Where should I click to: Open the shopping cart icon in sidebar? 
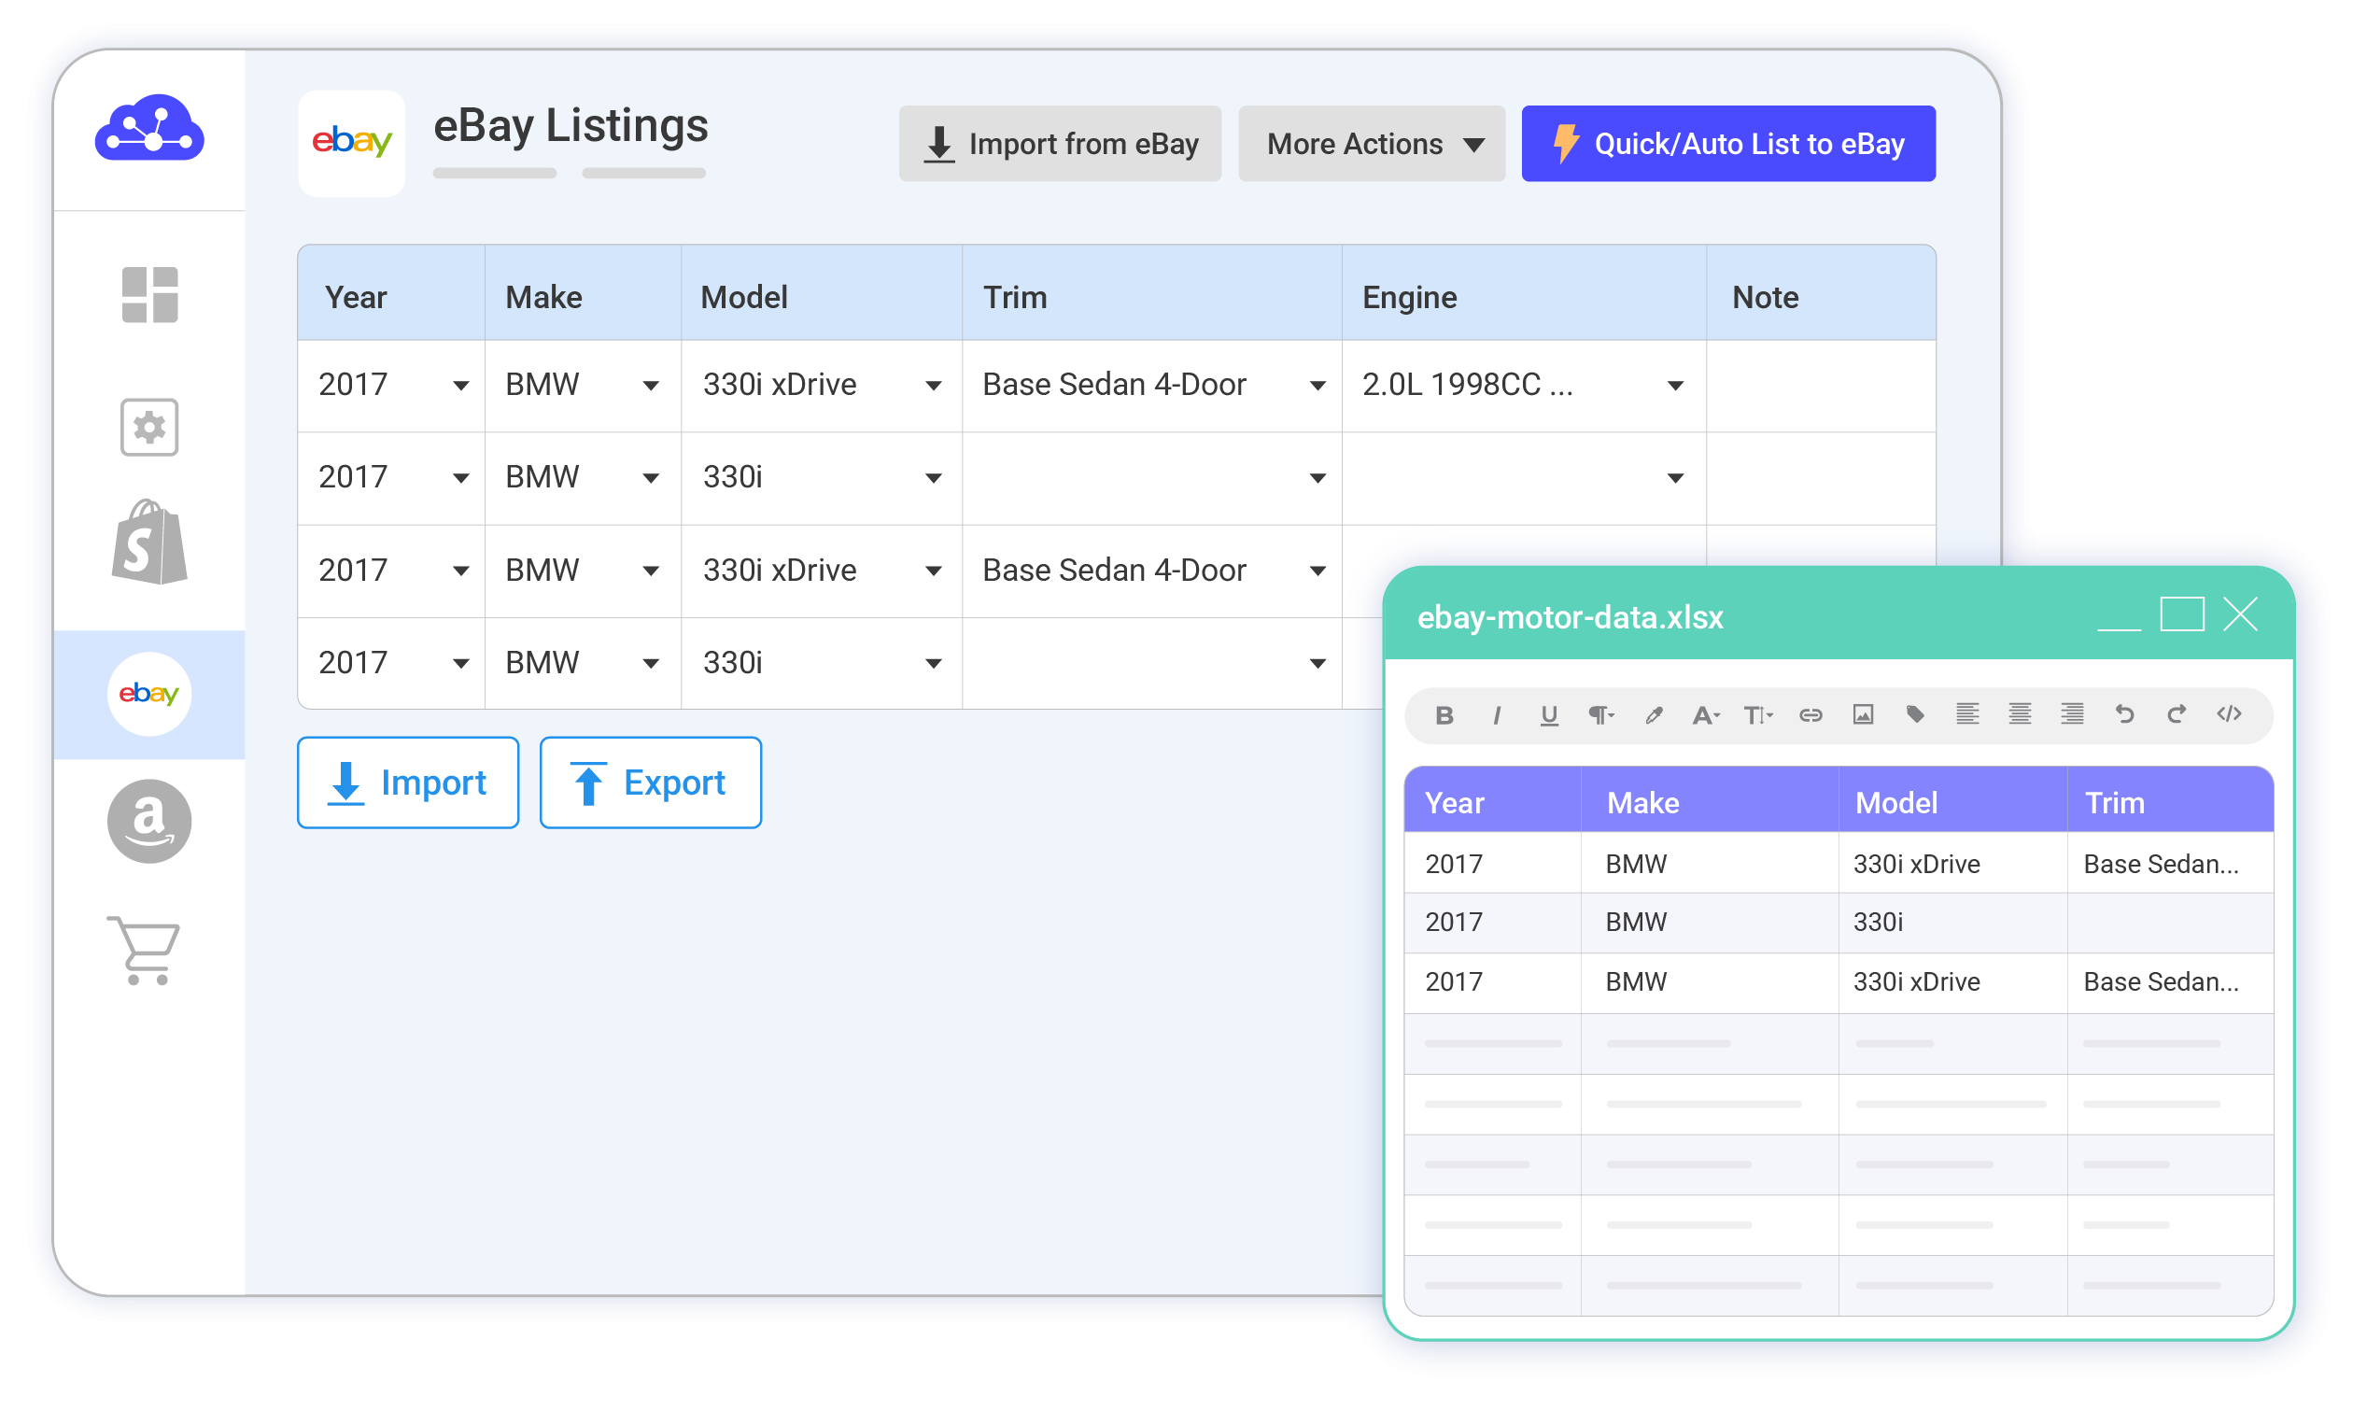pos(145,952)
